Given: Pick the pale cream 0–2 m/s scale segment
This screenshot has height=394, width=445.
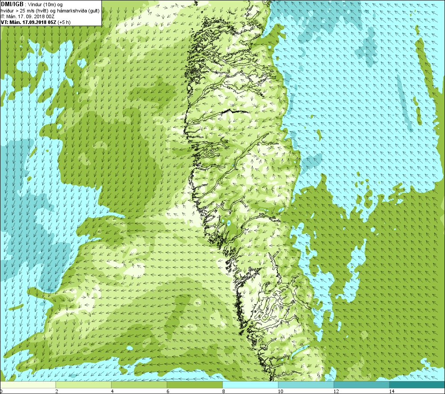Looking at the screenshot, I should click(28, 385).
